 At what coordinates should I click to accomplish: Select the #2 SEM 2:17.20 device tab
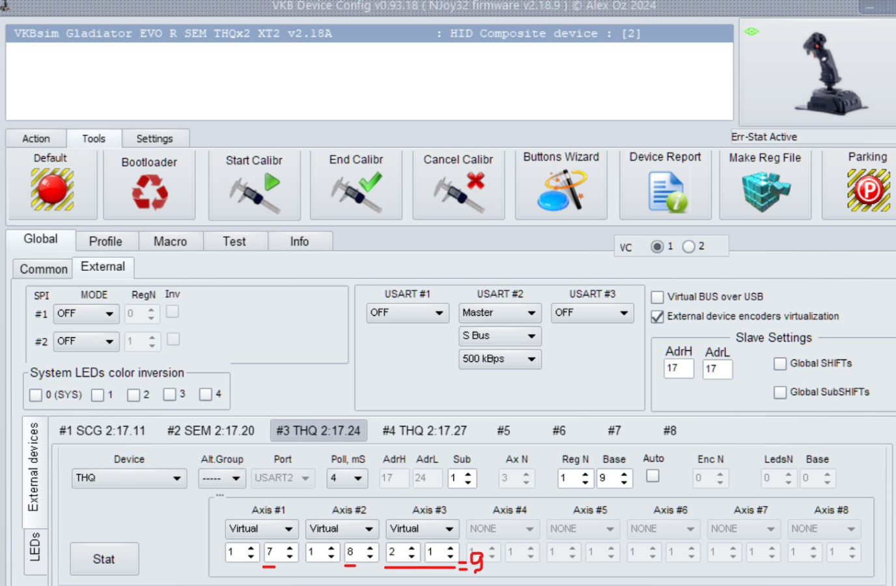click(211, 430)
